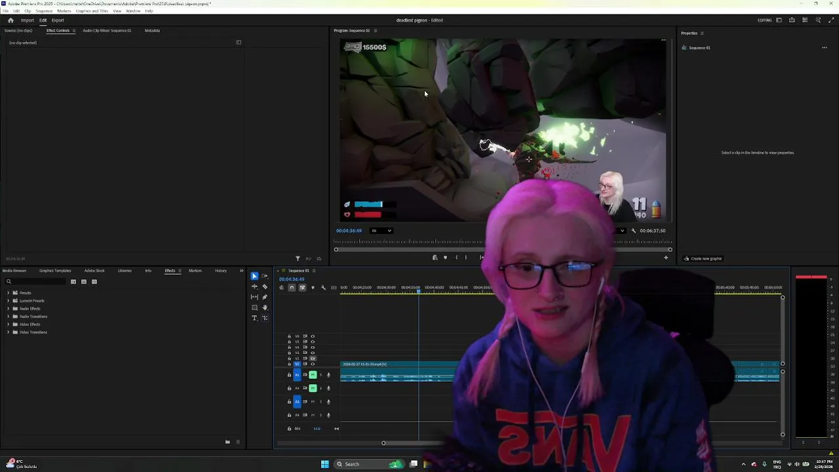
Task: Toggle Snap in Timeline magnet
Action: tap(292, 288)
